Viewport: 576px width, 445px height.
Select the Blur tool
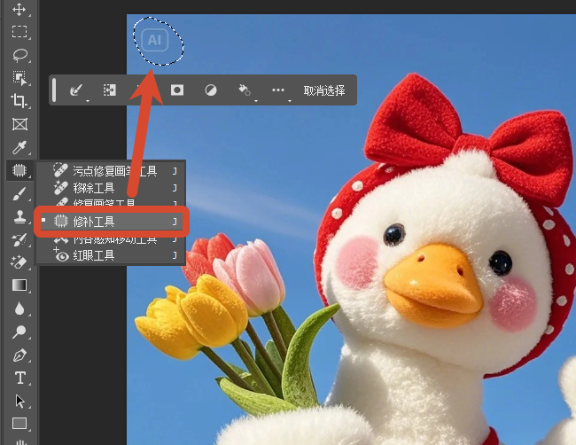pos(19,308)
